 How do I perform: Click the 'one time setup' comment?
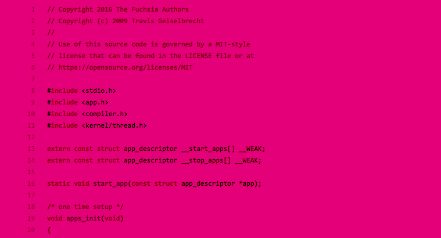(85, 207)
